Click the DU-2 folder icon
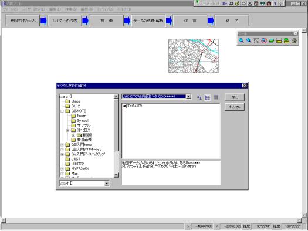The height and width of the screenshot is (231, 308). (x=67, y=106)
